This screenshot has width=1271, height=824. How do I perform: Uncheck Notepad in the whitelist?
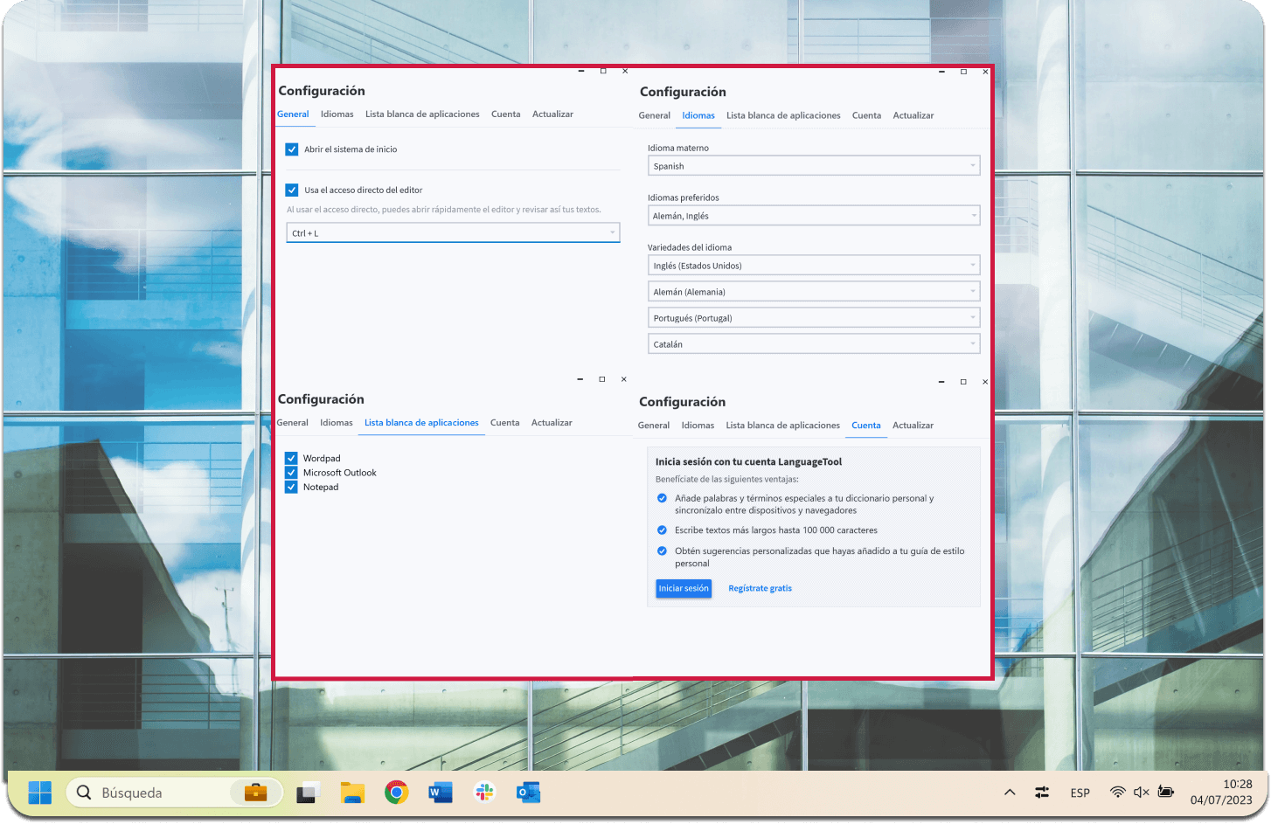click(291, 487)
